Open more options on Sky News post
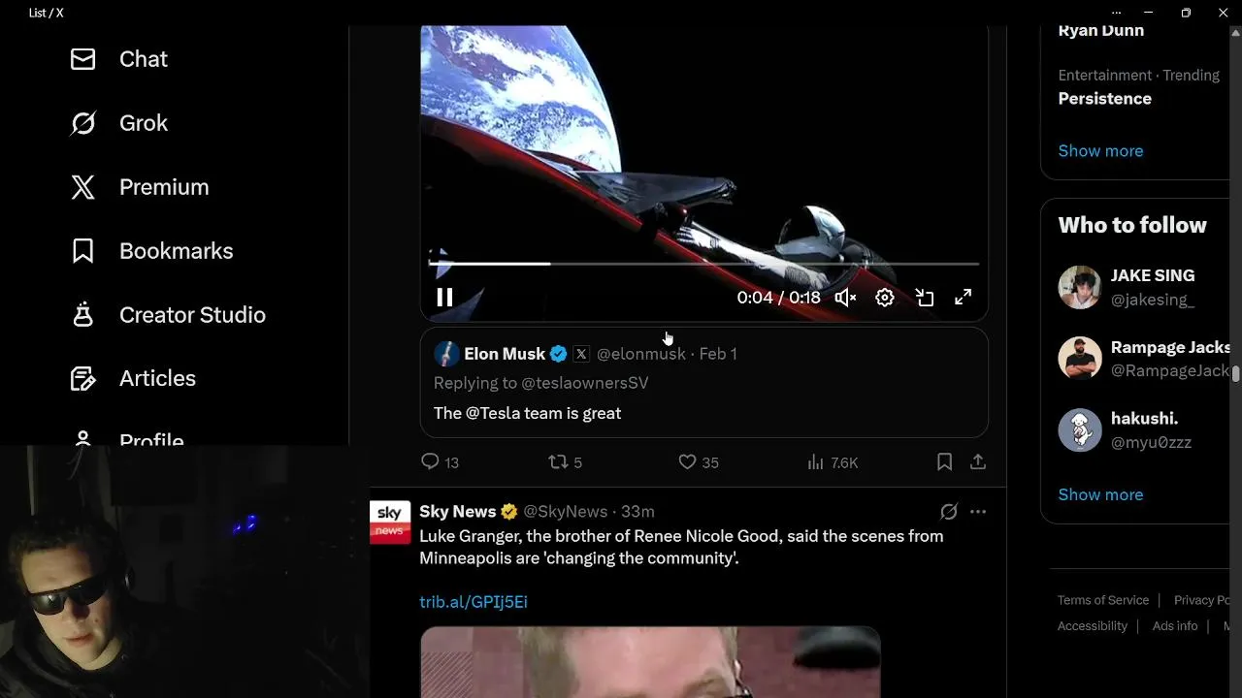Viewport: 1242px width, 698px height. 978,511
